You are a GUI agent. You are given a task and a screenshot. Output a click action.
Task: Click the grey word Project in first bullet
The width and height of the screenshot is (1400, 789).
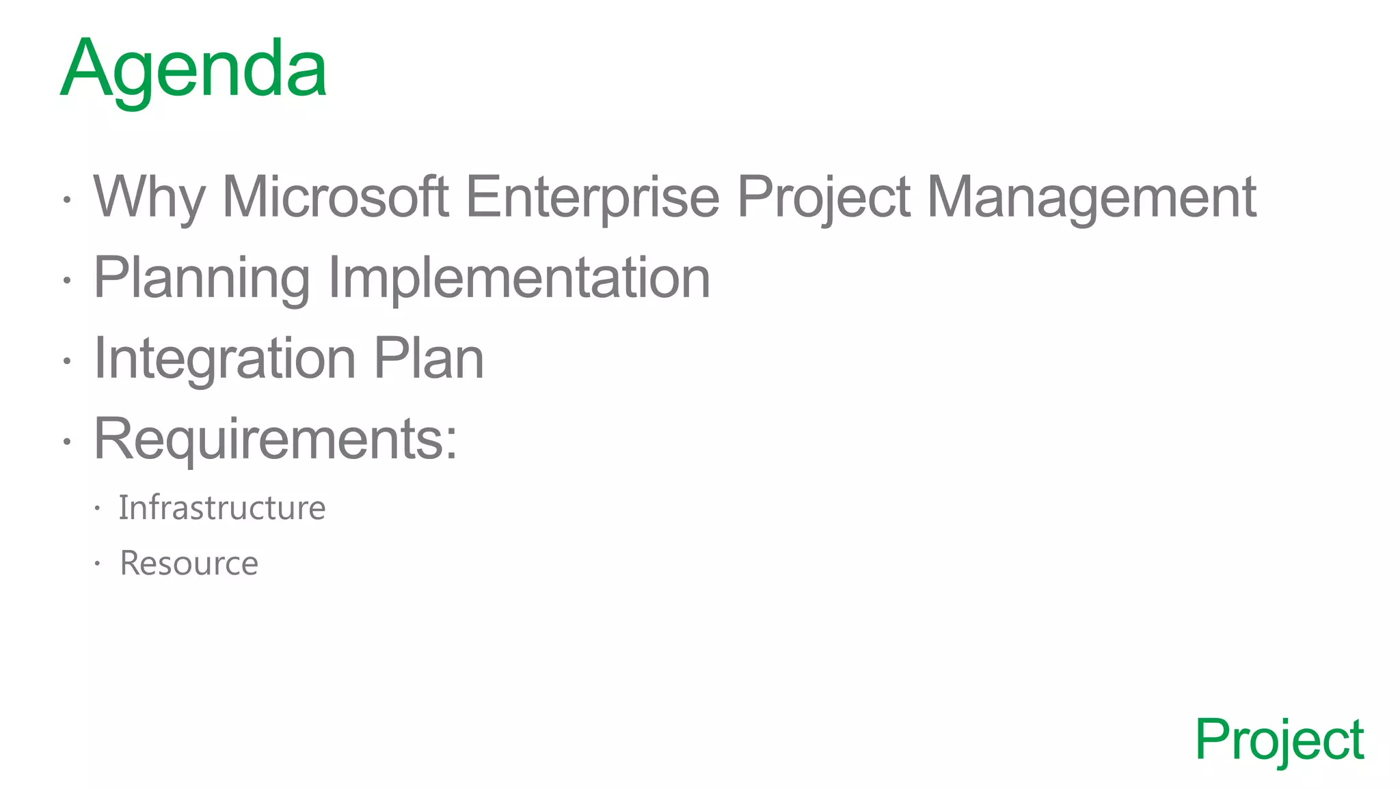click(823, 197)
